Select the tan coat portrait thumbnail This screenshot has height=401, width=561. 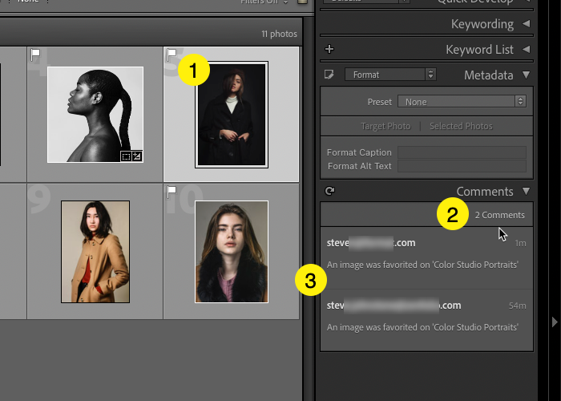tap(95, 251)
